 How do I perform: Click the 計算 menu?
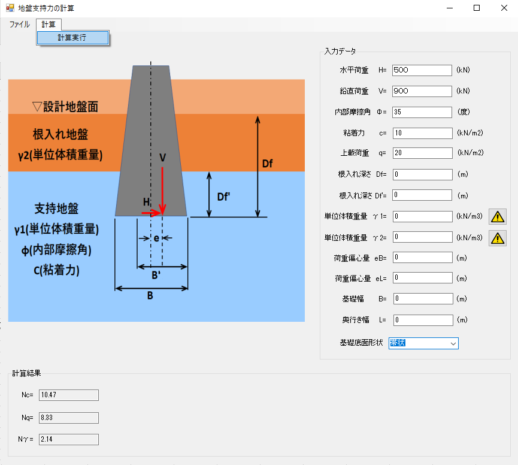[49, 25]
